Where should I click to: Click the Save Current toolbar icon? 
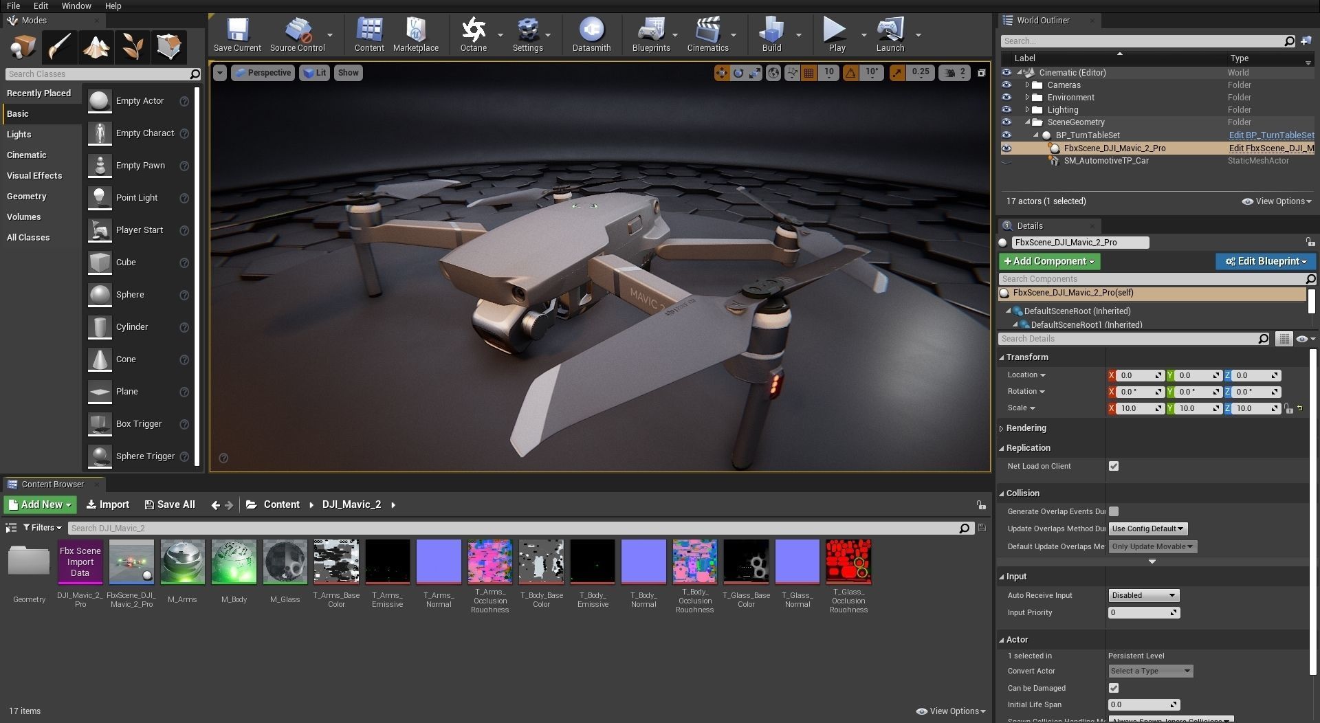(x=237, y=34)
